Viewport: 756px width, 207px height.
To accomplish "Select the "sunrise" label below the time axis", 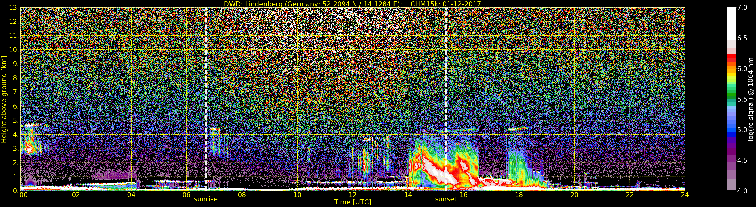I will tap(206, 199).
